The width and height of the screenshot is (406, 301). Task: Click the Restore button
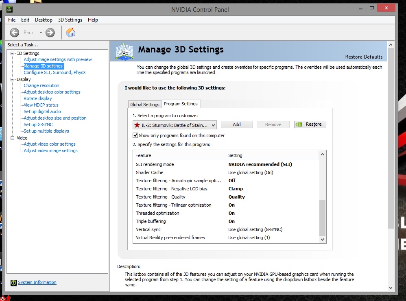[310, 124]
